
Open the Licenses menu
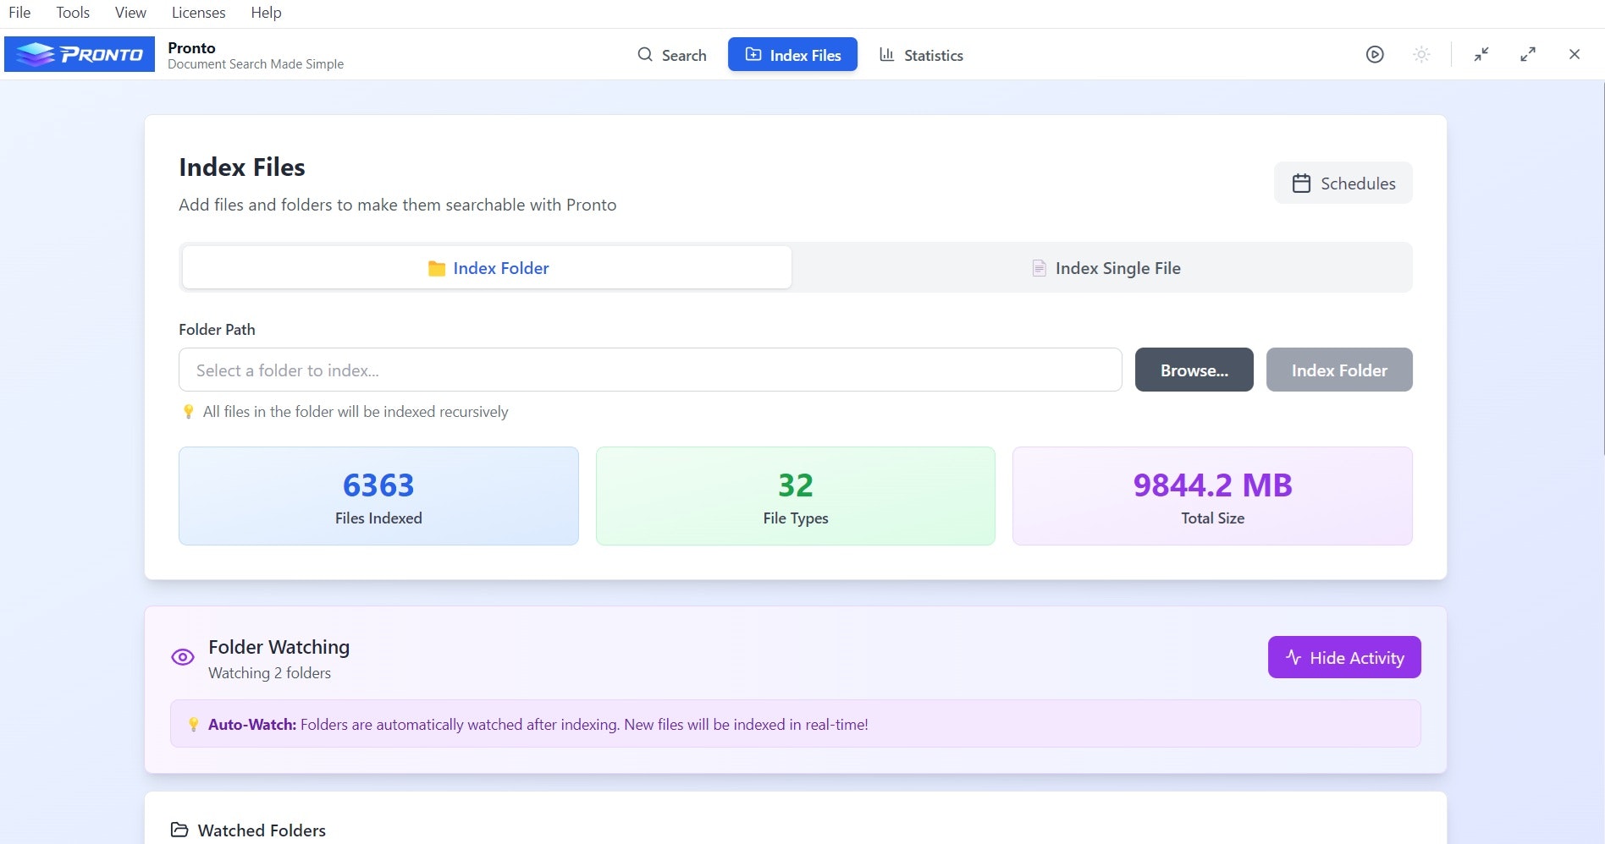[x=197, y=12]
